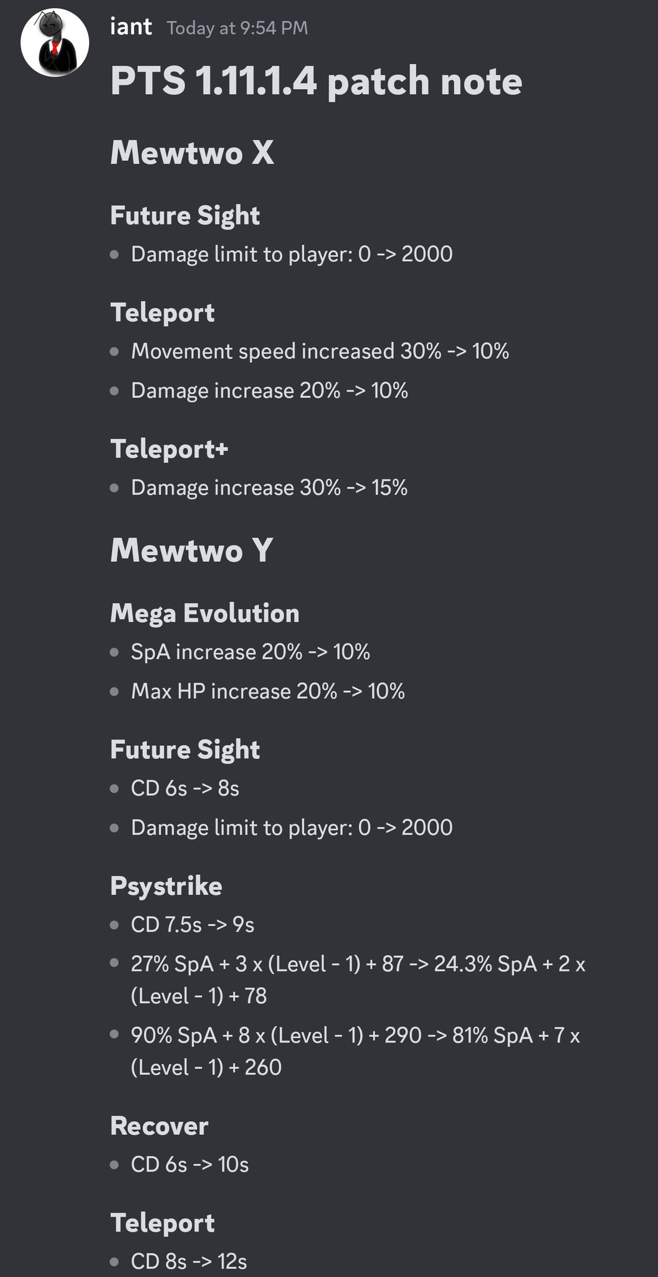Click the SpA increase 20% -> 10% line
The width and height of the screenshot is (658, 1277).
coord(250,652)
